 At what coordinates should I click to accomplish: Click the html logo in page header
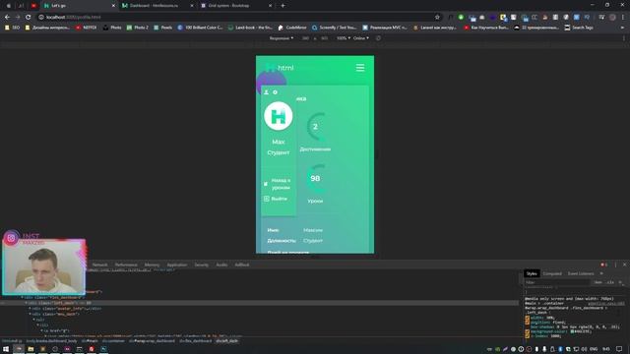click(x=280, y=68)
